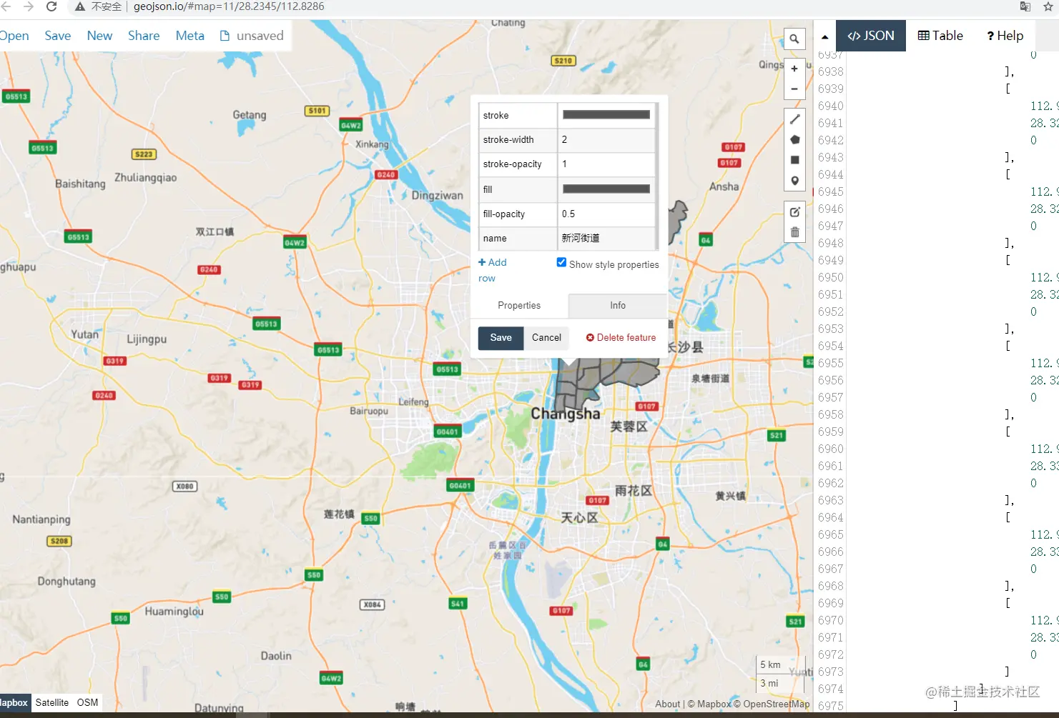The image size is (1059, 718).
Task: Switch to the JSON tab
Action: pyautogui.click(x=871, y=36)
